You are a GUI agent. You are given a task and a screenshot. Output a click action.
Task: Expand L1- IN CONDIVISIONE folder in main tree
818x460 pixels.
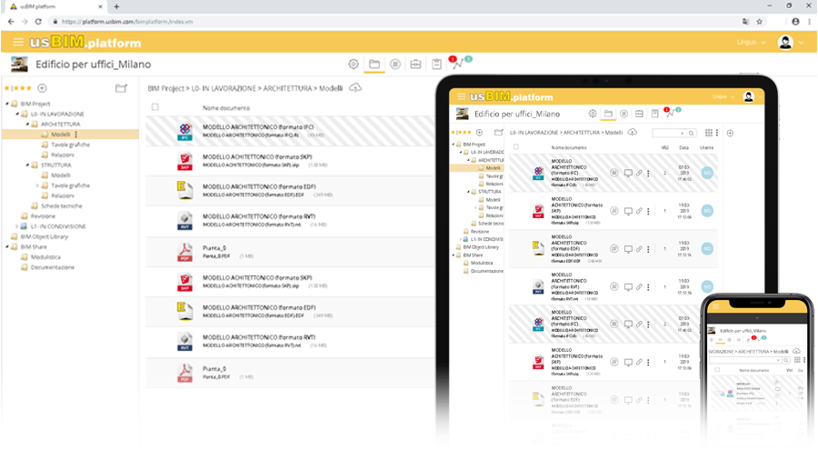pyautogui.click(x=15, y=226)
